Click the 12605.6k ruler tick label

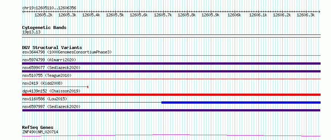click(x=139, y=15)
